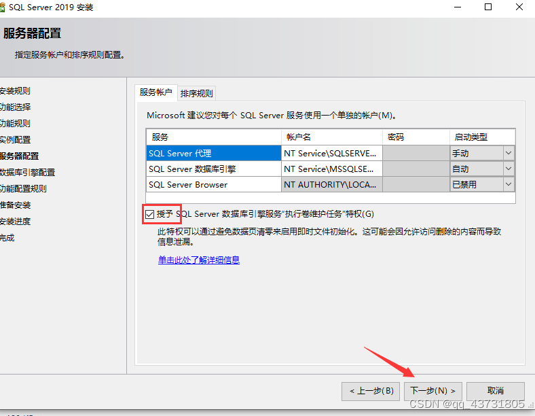Click the 密码 column header
This screenshot has width=535, height=416.
click(x=416, y=137)
